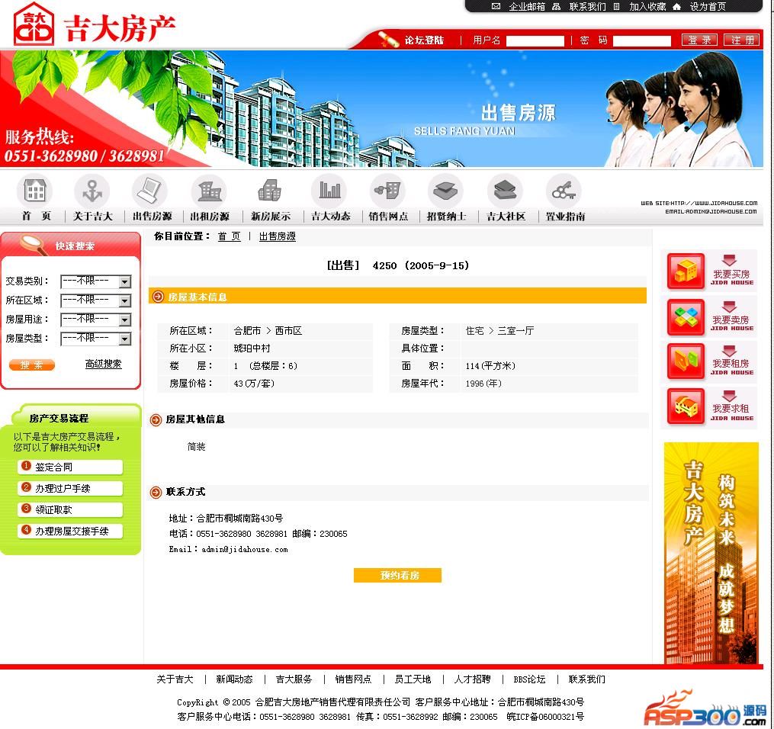Click the 首页 house icon in navigation

click(x=34, y=191)
